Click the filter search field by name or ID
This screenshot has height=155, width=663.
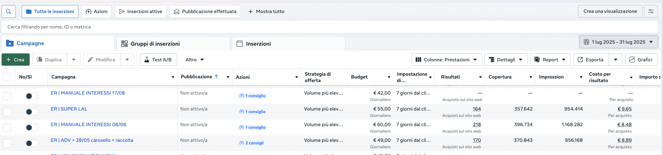coord(329,27)
